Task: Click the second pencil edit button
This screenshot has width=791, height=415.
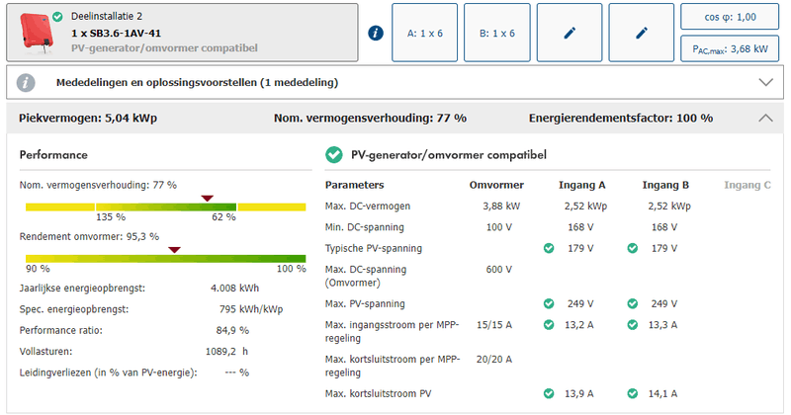Action: (x=641, y=33)
